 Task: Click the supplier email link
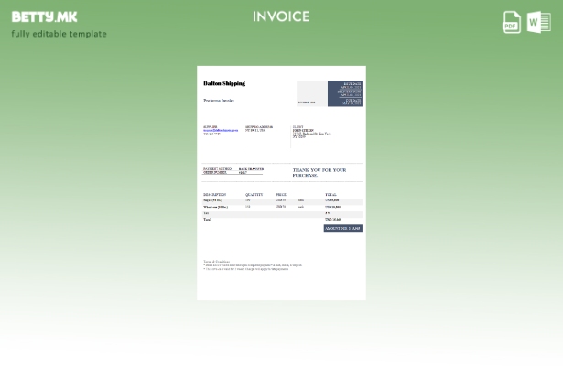click(221, 131)
